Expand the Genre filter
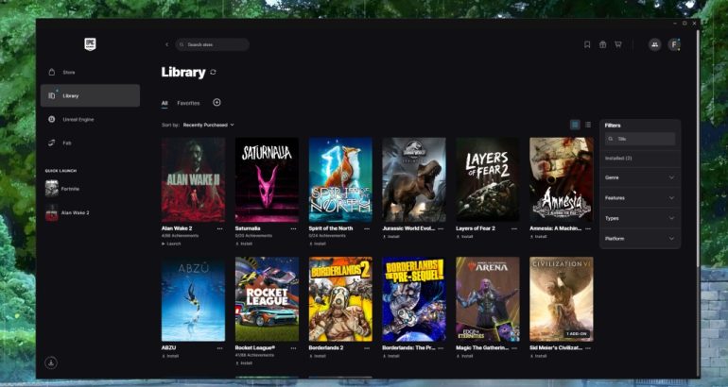728x387 pixels. click(x=640, y=177)
